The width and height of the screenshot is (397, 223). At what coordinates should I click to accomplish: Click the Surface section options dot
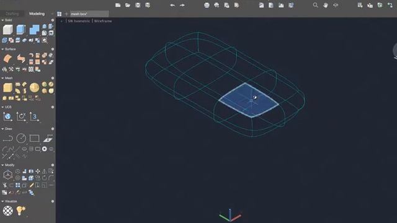[53, 49]
